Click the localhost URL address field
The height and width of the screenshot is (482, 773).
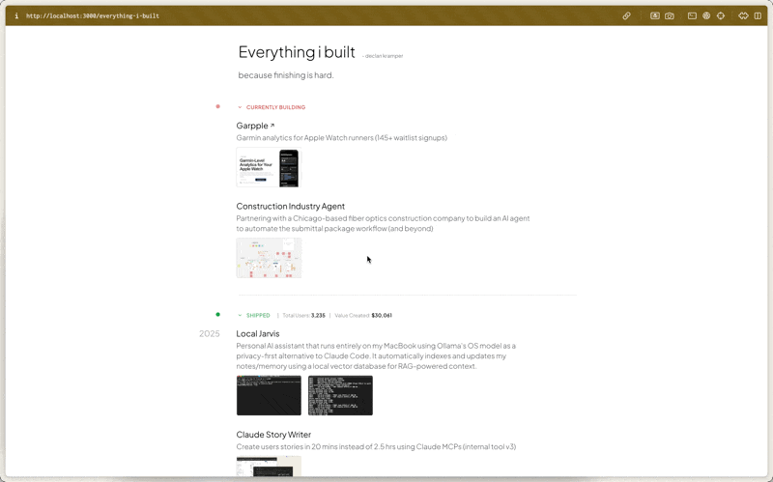tap(93, 16)
